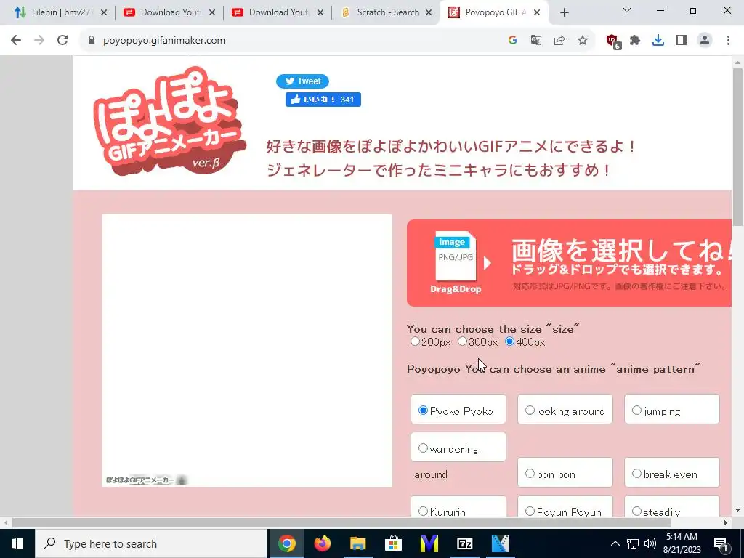Click the taskbar clock and date
744x558 pixels.
coord(682,543)
